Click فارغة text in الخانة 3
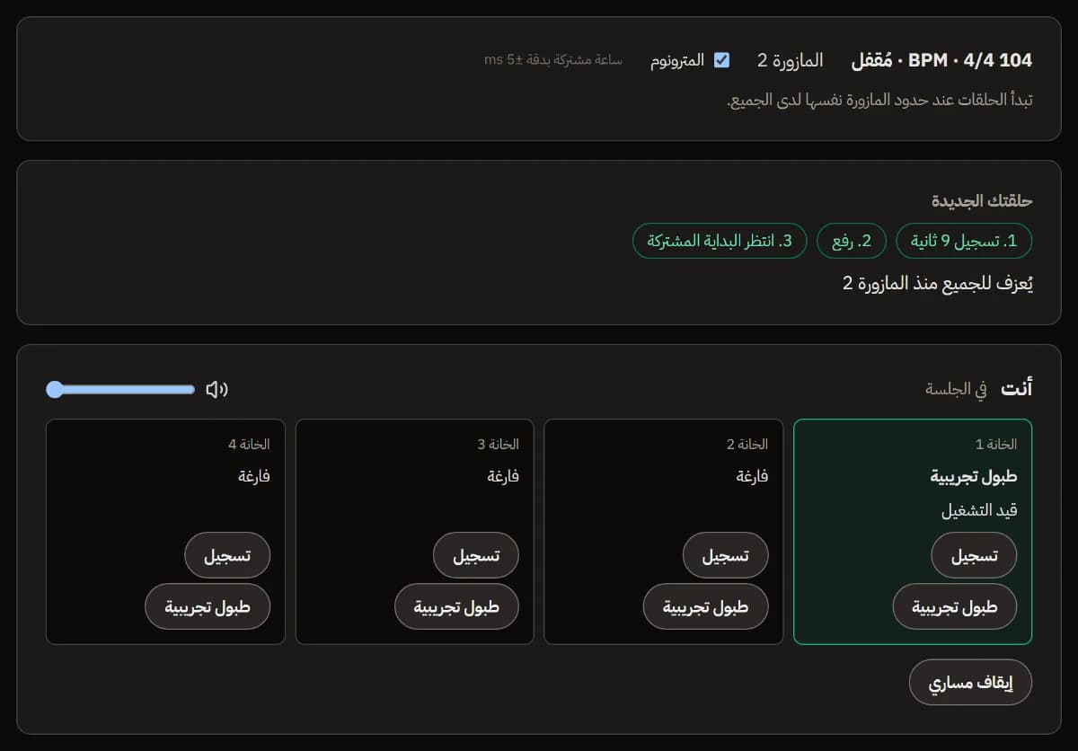Screen dimensions: 1078x751 [503, 476]
